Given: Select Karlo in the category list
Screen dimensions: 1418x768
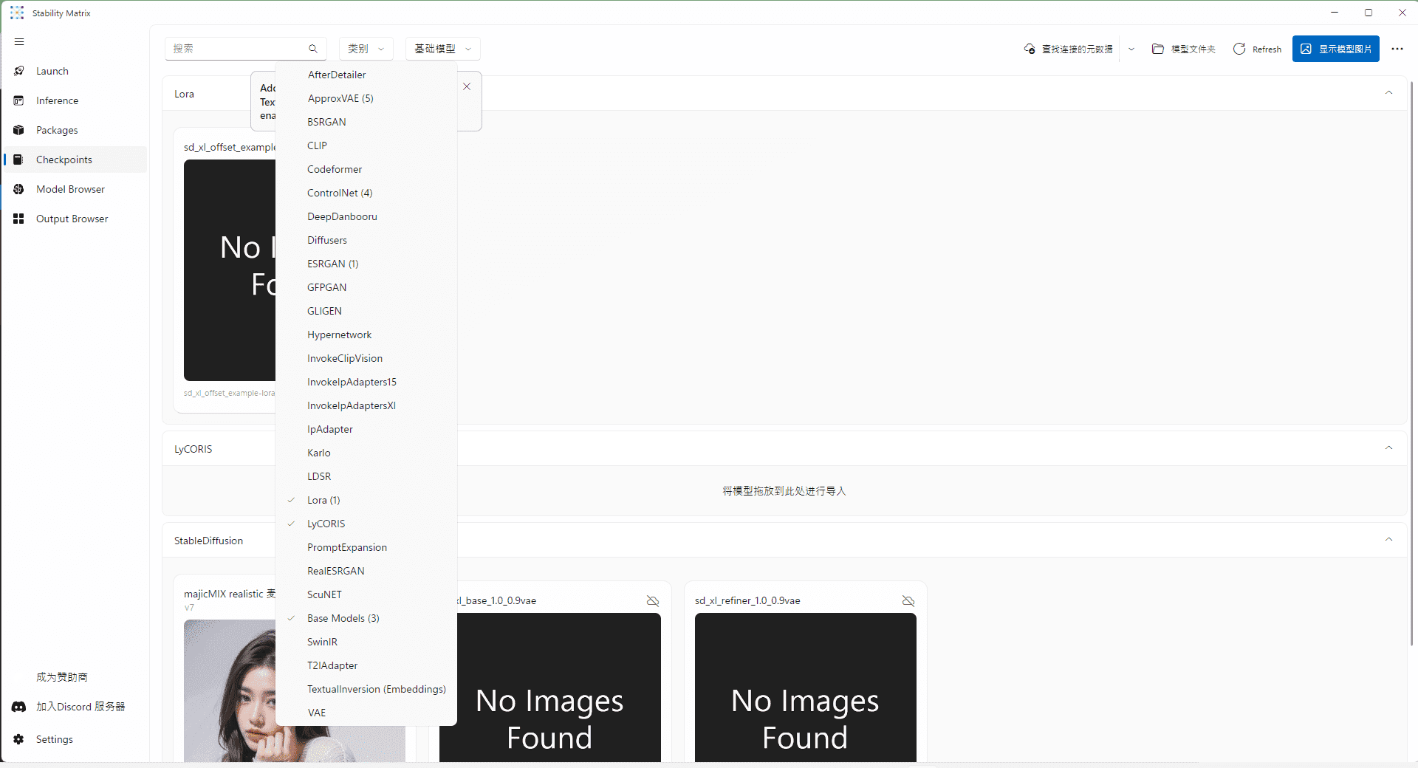Looking at the screenshot, I should 366,453.
